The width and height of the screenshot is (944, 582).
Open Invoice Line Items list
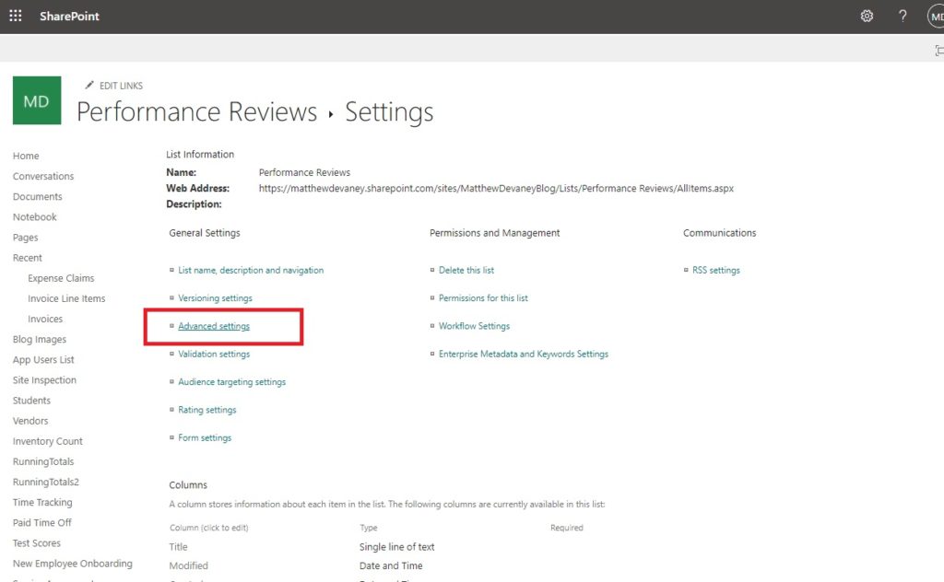pyautogui.click(x=66, y=298)
